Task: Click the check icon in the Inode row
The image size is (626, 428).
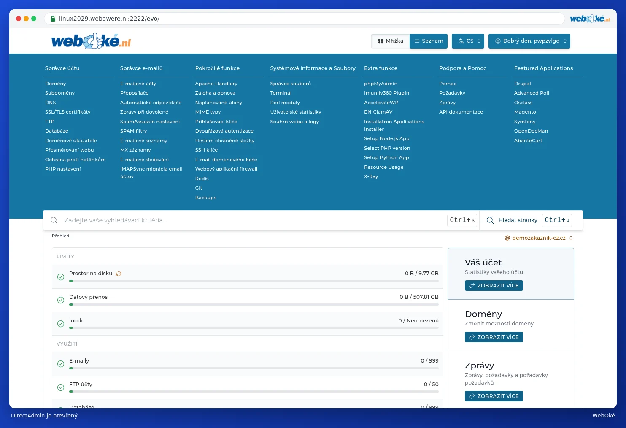Action: [61, 324]
